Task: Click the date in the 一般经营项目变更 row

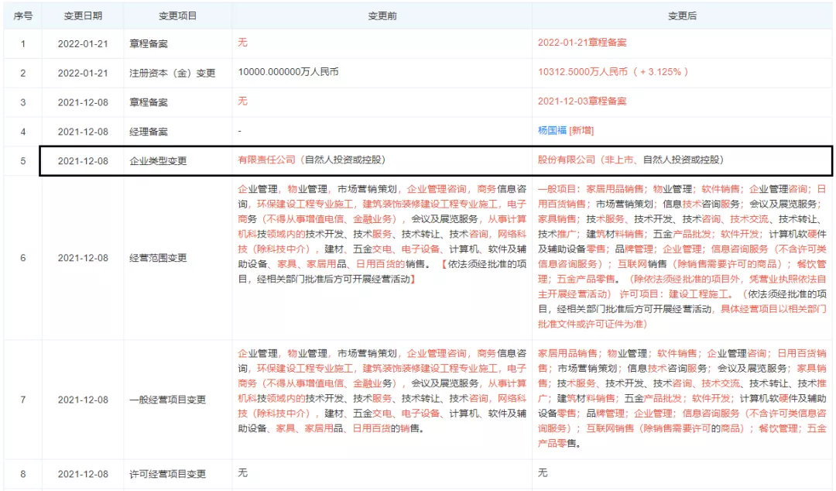Action: pos(83,400)
